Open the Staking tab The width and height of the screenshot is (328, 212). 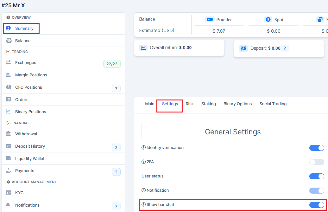[x=208, y=104]
